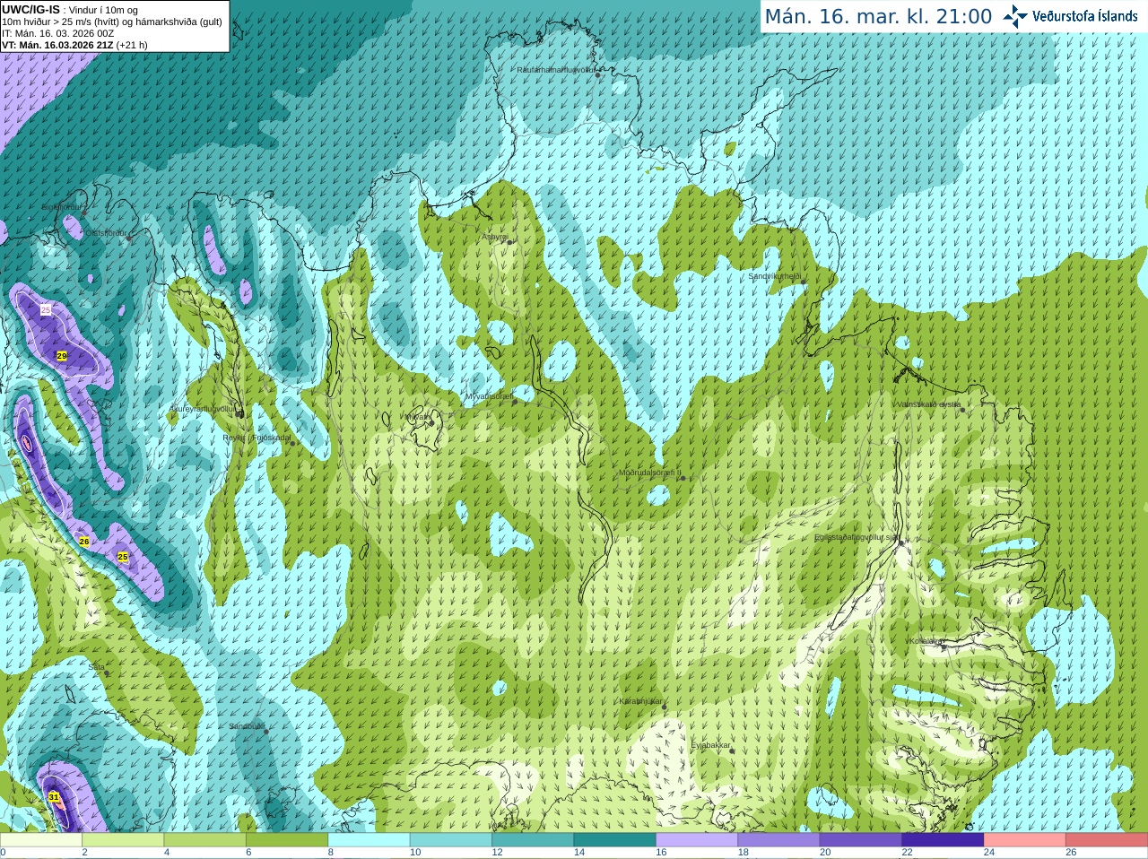Click the Sandbúðir station label
This screenshot has height=859, width=1148.
click(x=247, y=726)
